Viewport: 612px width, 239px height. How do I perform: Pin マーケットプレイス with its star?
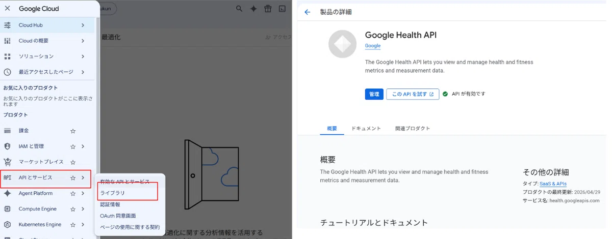pyautogui.click(x=73, y=162)
